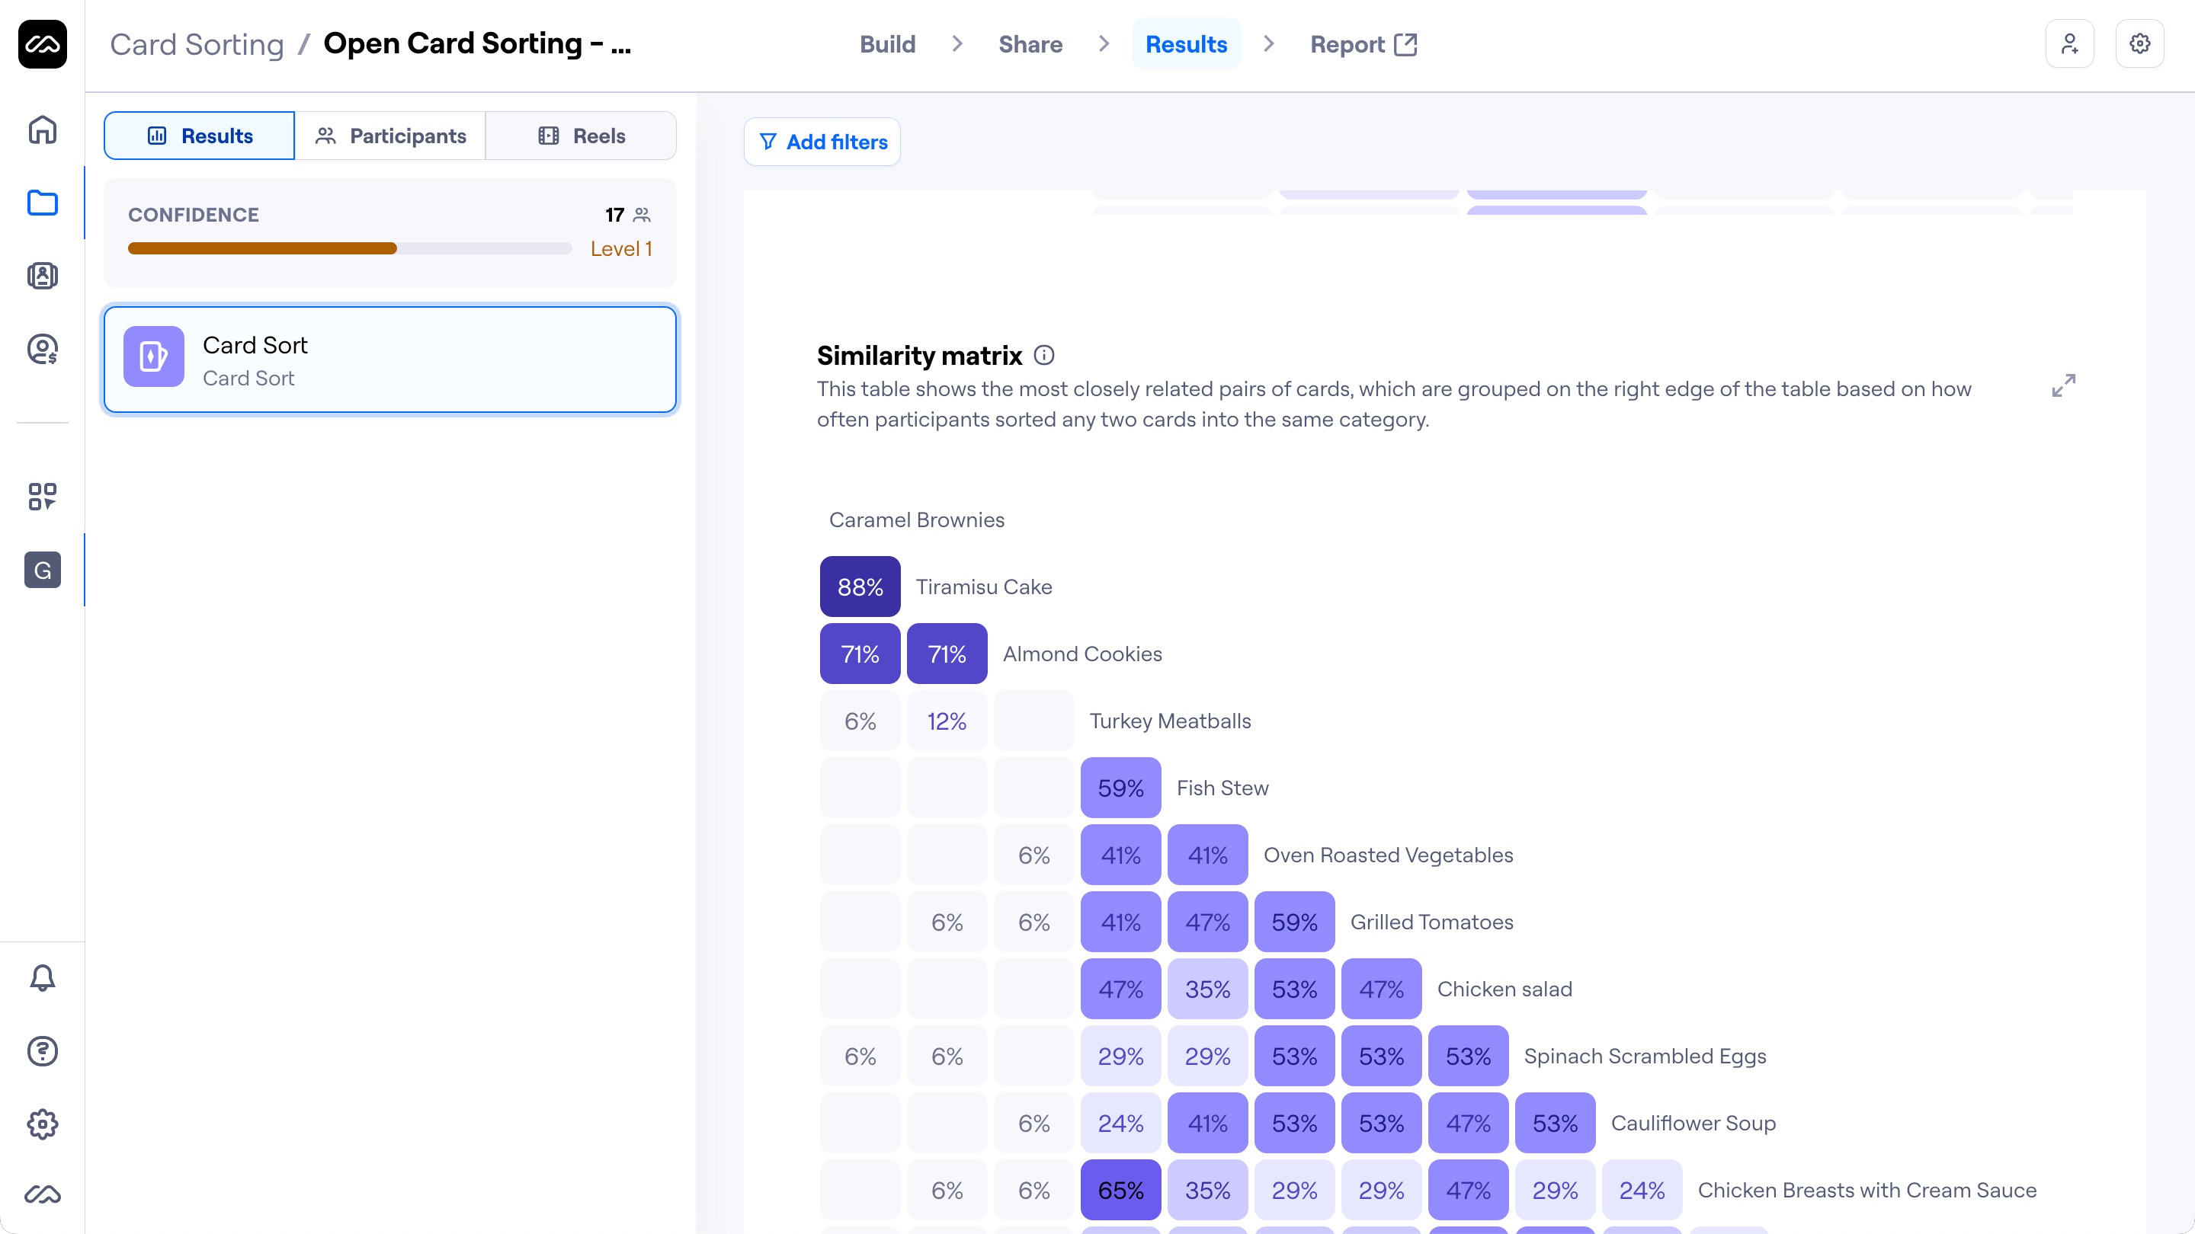Click the Caramel Brownies label
This screenshot has height=1234, width=2195.
pos(917,519)
